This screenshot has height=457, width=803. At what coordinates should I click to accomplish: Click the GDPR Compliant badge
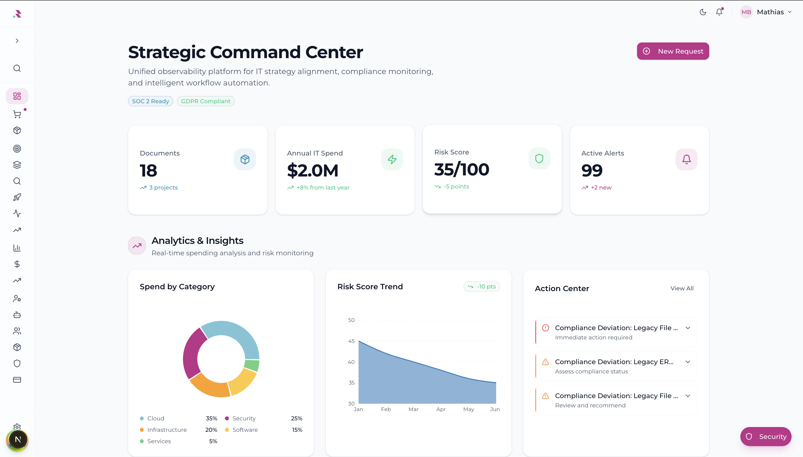(206, 101)
